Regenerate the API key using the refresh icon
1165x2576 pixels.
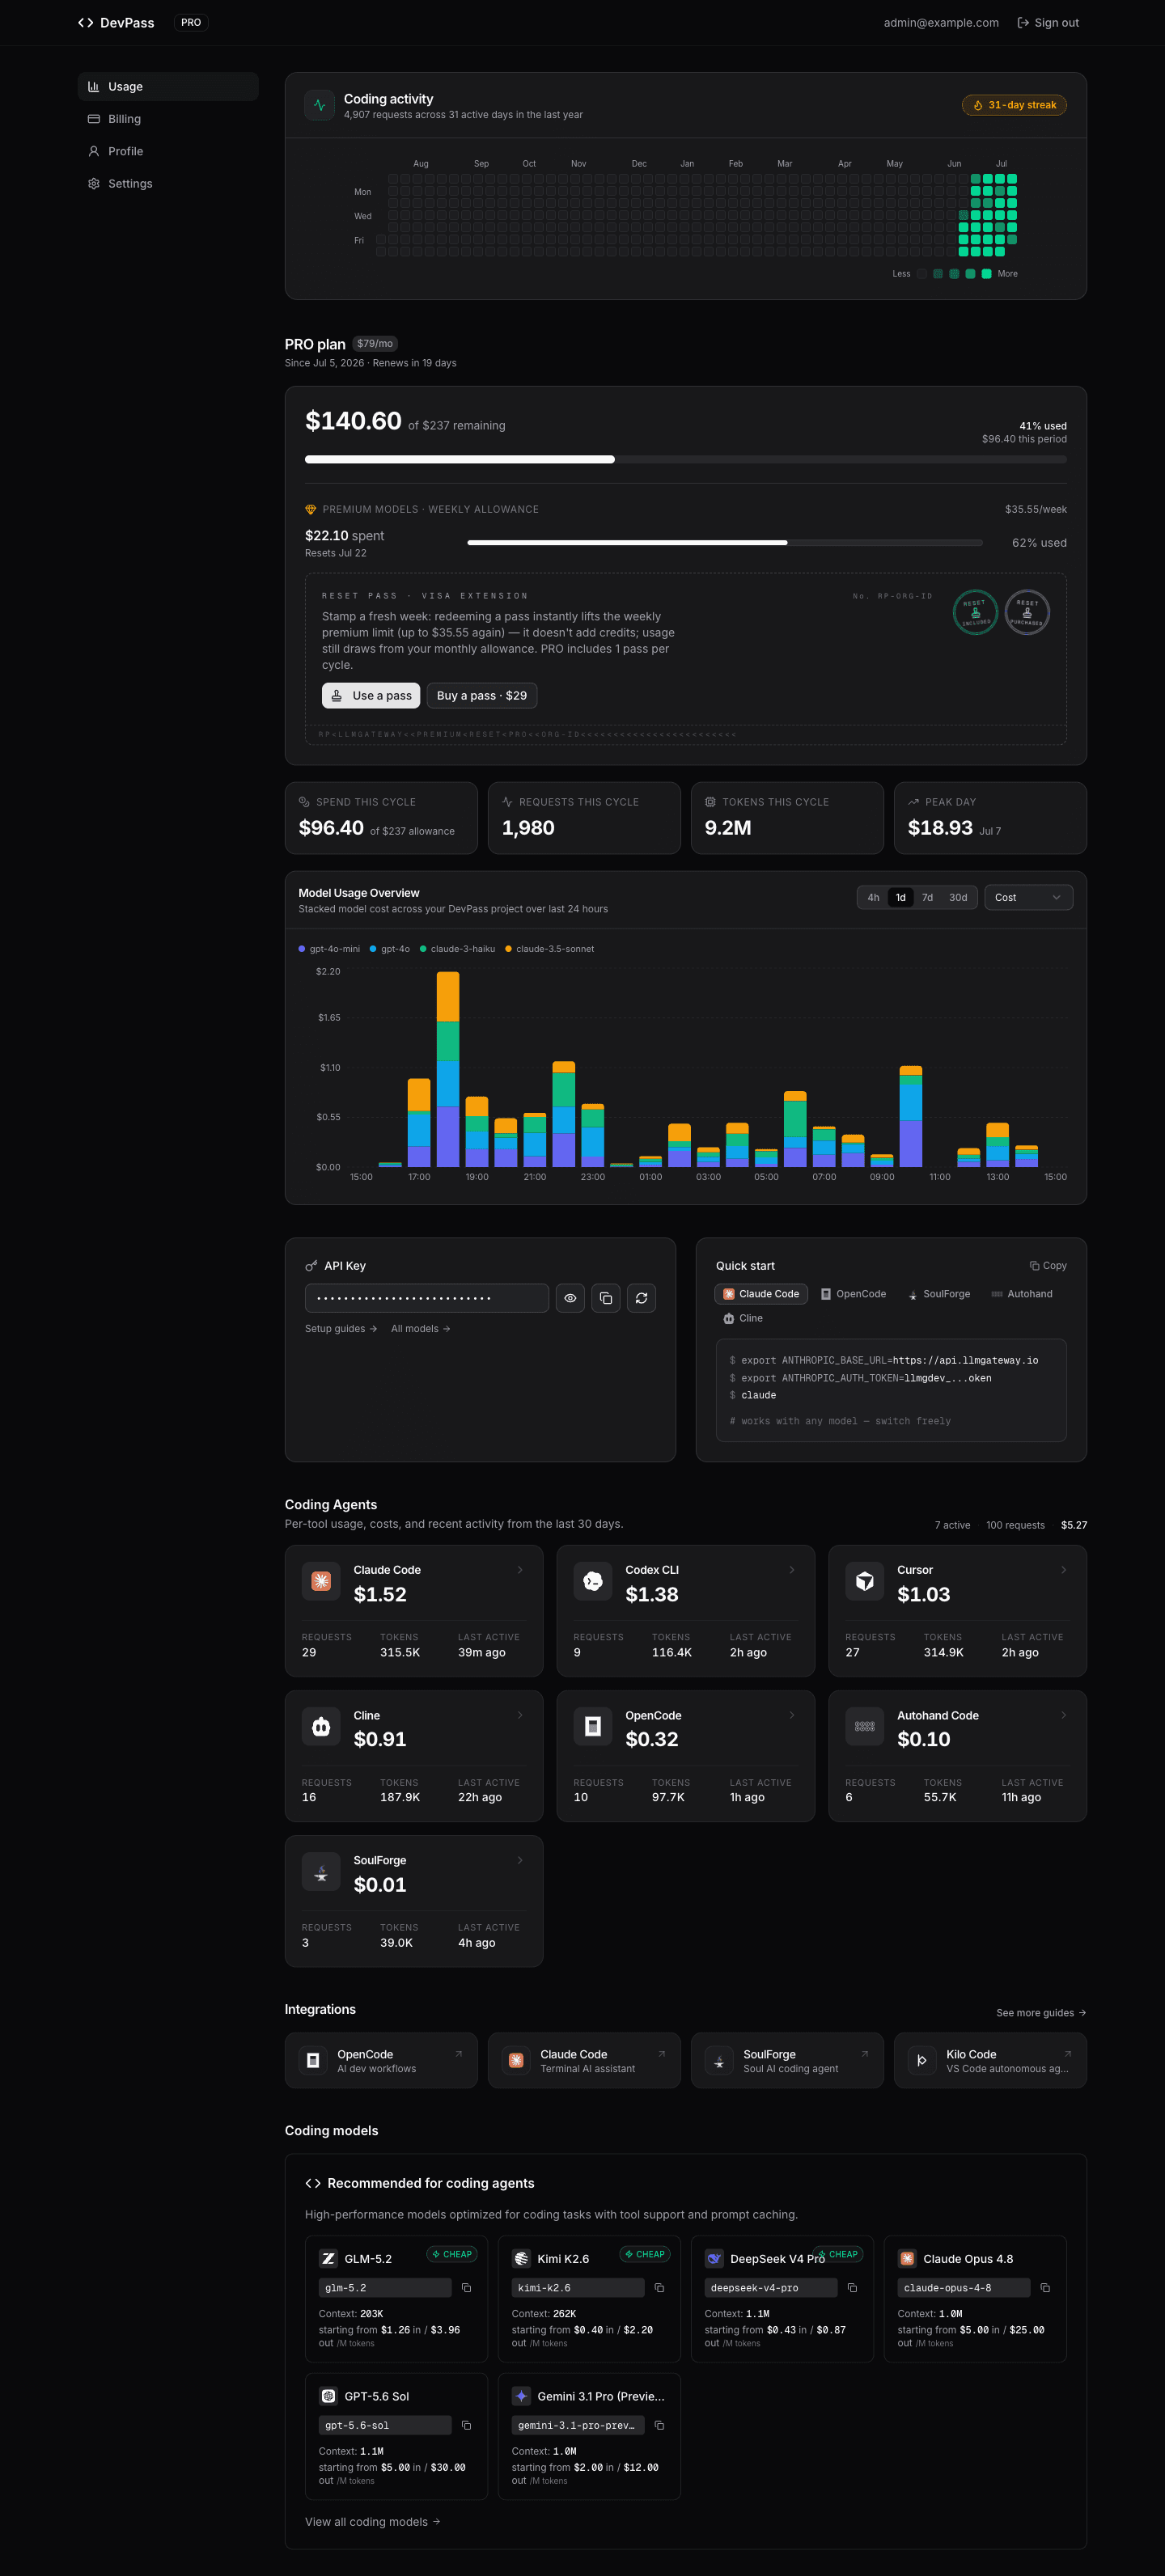(x=641, y=1298)
